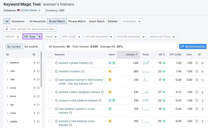The width and height of the screenshot is (208, 128).
Task: View SERP features icon for women's new balance cross row
Action: pyautogui.click(x=197, y=121)
